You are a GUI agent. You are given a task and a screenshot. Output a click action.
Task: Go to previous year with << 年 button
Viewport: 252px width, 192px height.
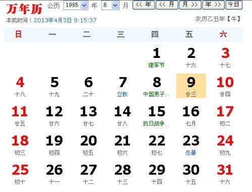(x=144, y=5)
